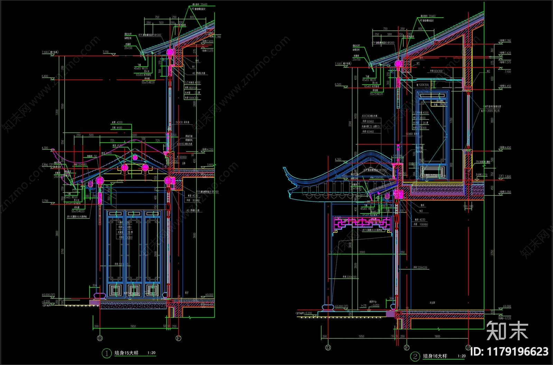Pick axis bubble F under 墙身16 detail
Screen dimensions: 553x365
click(x=407, y=348)
